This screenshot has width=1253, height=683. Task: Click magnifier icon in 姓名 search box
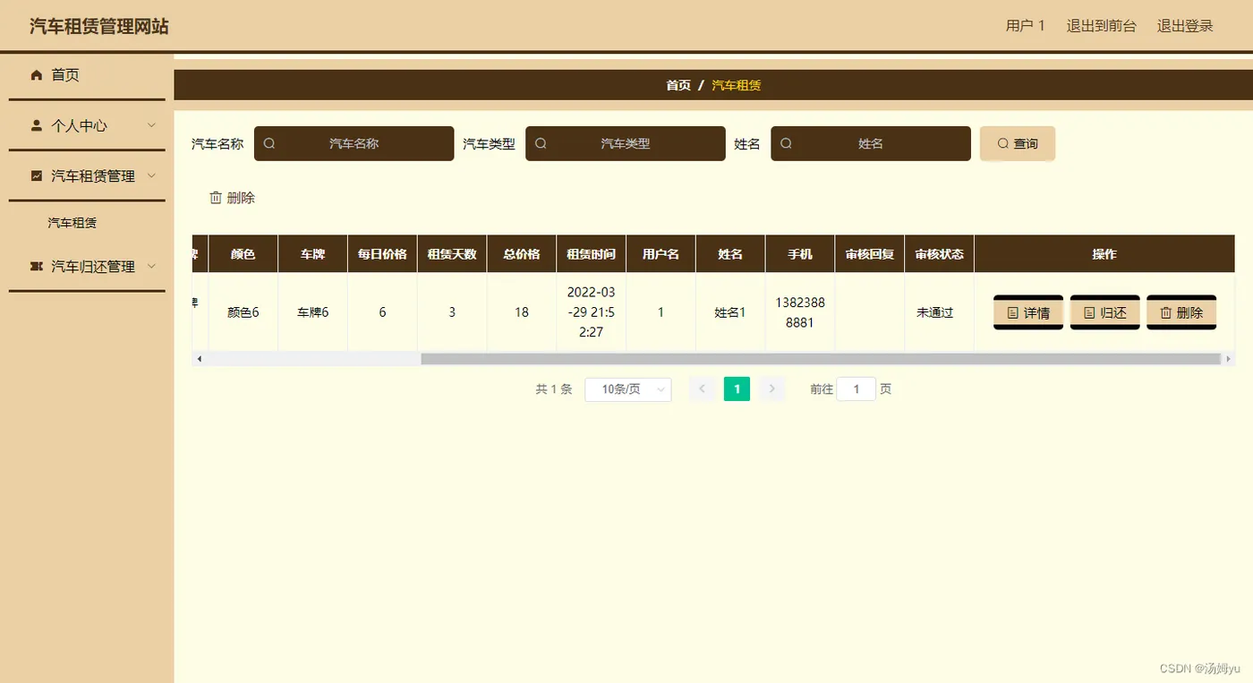click(x=786, y=143)
